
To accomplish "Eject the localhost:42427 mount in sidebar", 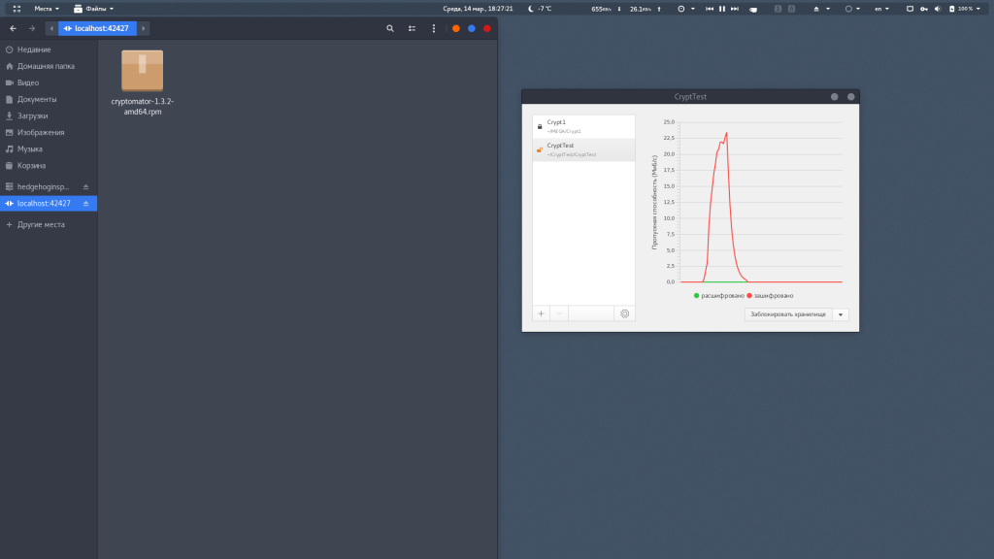I will tap(85, 204).
